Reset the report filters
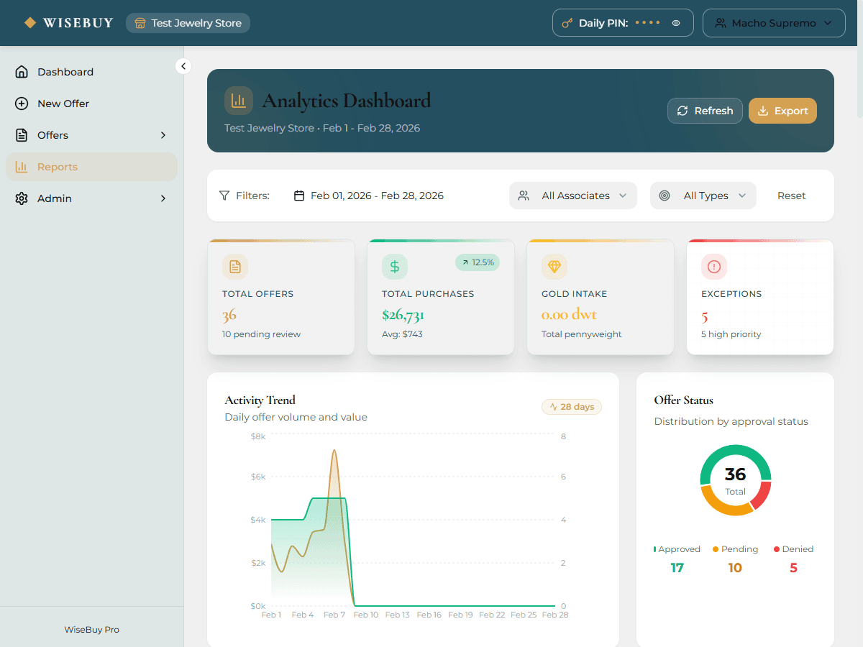The height and width of the screenshot is (647, 863). pos(791,195)
